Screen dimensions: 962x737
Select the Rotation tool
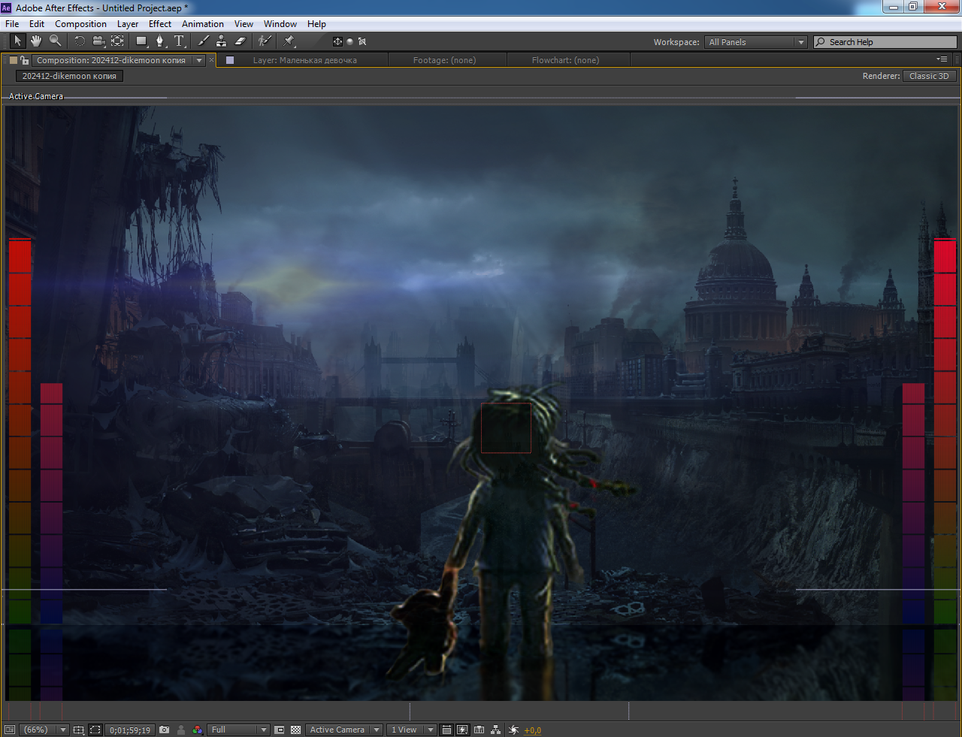[x=80, y=41]
